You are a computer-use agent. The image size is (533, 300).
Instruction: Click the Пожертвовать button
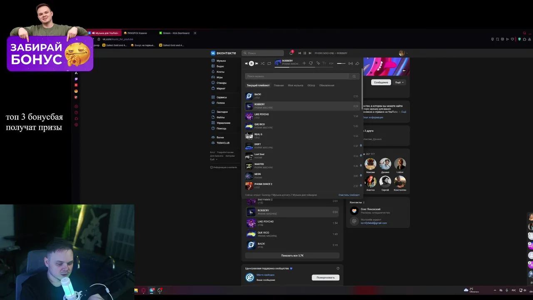click(326, 277)
